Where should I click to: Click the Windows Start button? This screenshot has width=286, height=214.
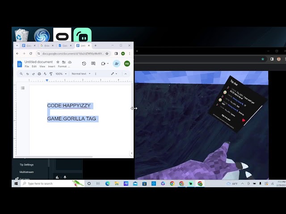(16, 183)
